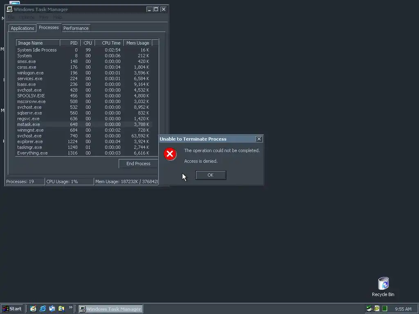This screenshot has height=314, width=419.
Task: Sort by the Image Name column header
Action: click(38, 43)
